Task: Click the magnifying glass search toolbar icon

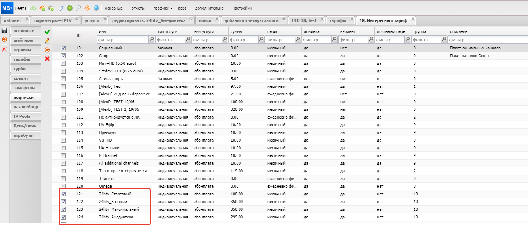Action: coord(78,8)
